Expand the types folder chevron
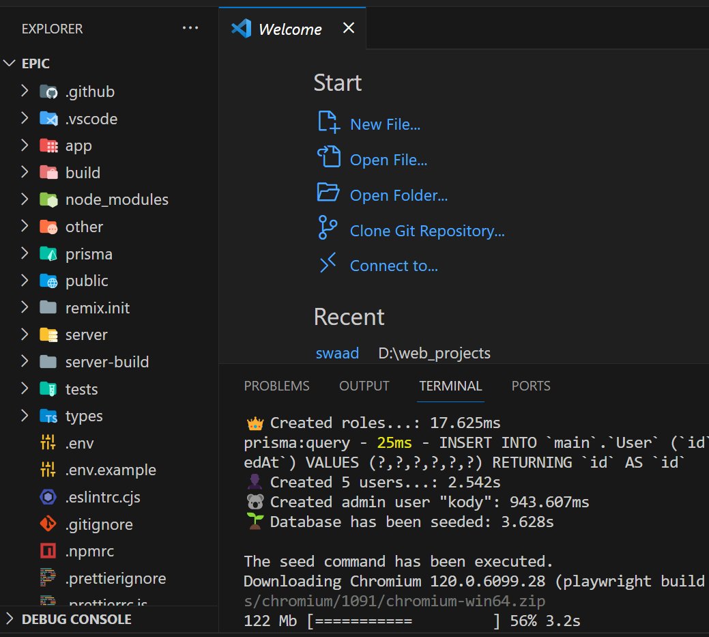Viewport: 709px width, 637px height. click(x=25, y=415)
